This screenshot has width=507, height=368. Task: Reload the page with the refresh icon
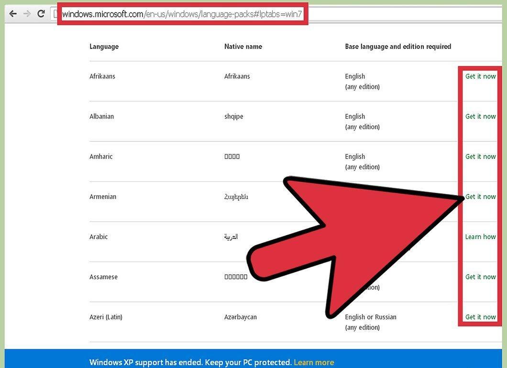(41, 13)
